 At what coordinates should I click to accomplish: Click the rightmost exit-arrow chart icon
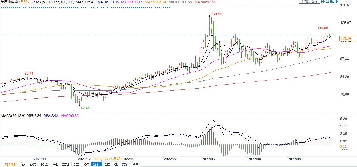click(x=337, y=1)
